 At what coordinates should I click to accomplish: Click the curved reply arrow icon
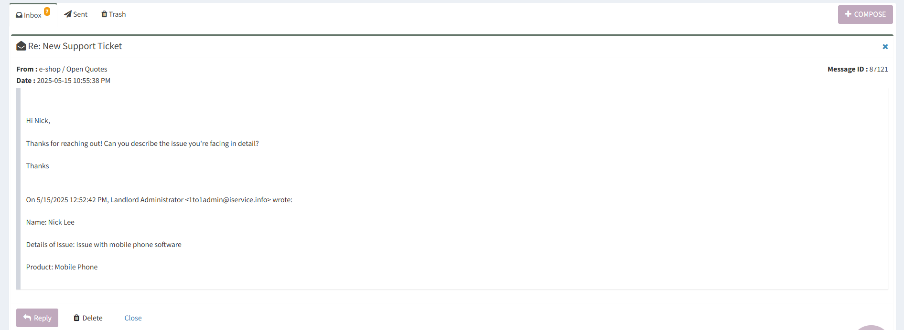(27, 318)
